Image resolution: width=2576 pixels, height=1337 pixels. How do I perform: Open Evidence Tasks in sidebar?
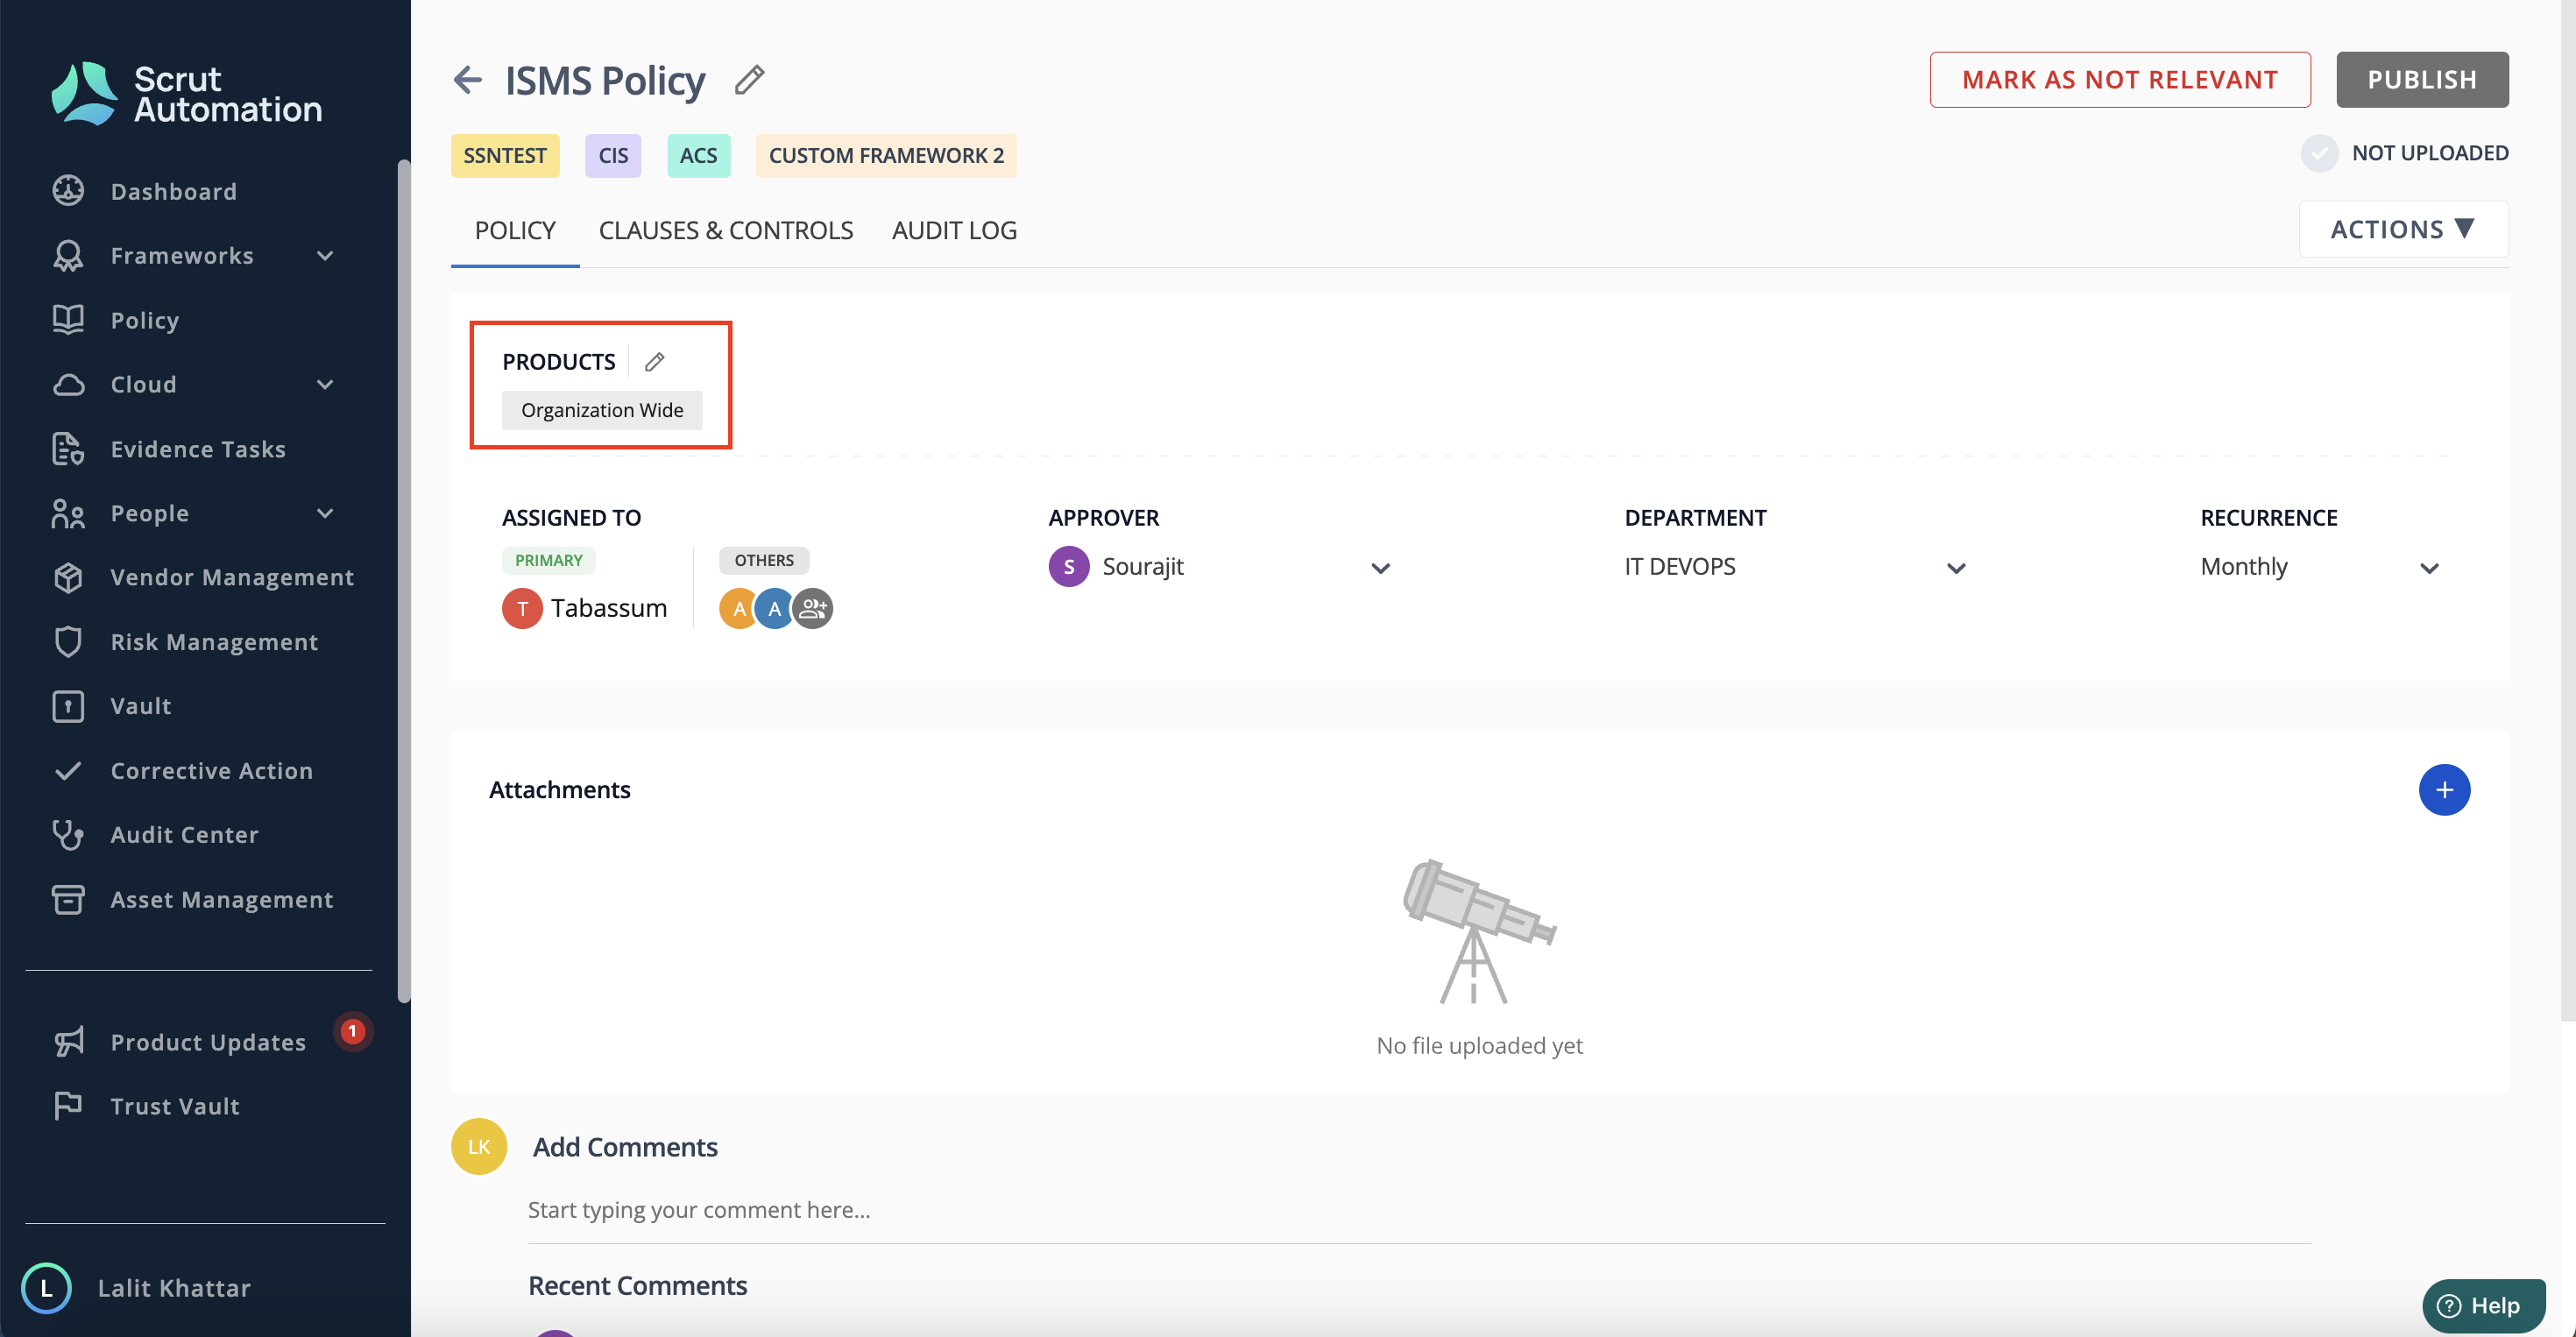[198, 449]
